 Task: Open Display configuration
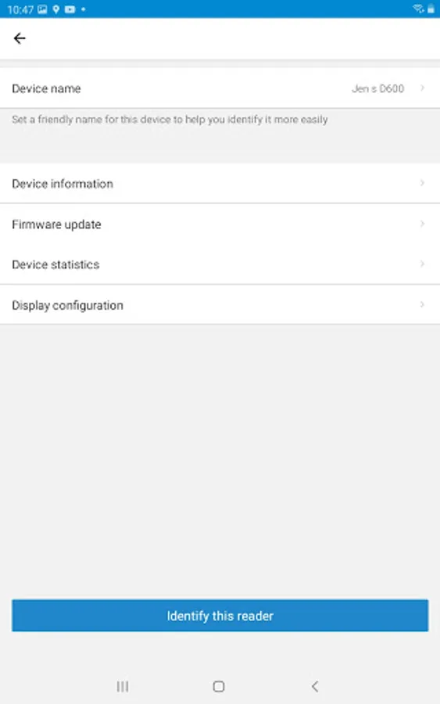[220, 304]
